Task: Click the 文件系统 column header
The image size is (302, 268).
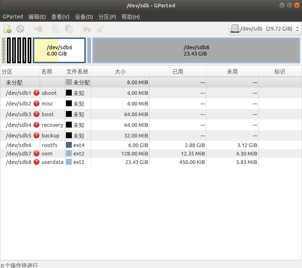Action: 77,72
